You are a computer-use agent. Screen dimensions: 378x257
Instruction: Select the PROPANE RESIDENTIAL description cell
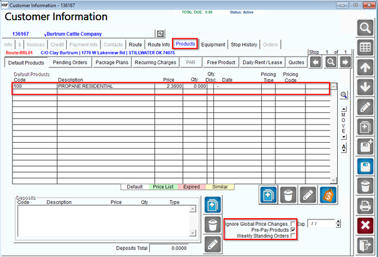[x=106, y=86]
